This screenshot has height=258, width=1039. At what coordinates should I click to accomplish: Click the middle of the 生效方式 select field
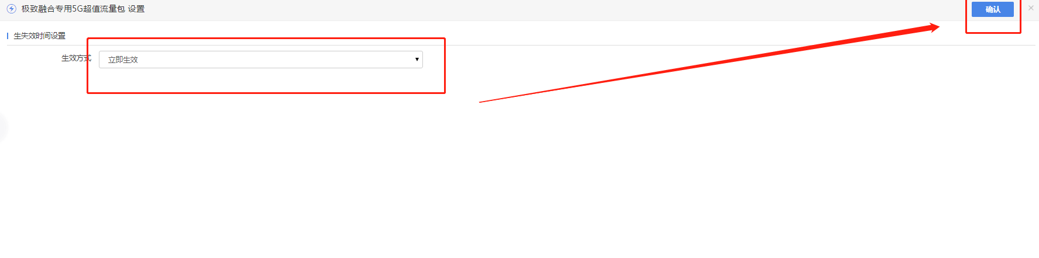point(260,60)
